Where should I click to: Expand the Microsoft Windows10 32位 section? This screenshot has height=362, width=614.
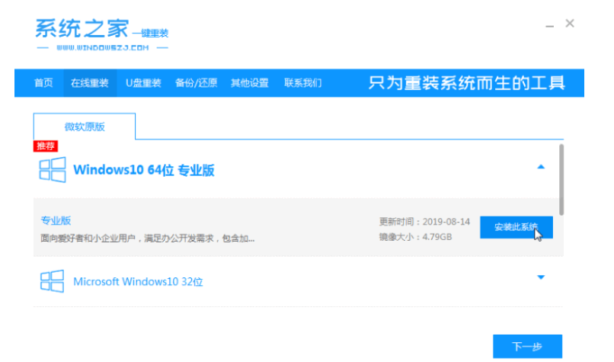[x=541, y=277]
